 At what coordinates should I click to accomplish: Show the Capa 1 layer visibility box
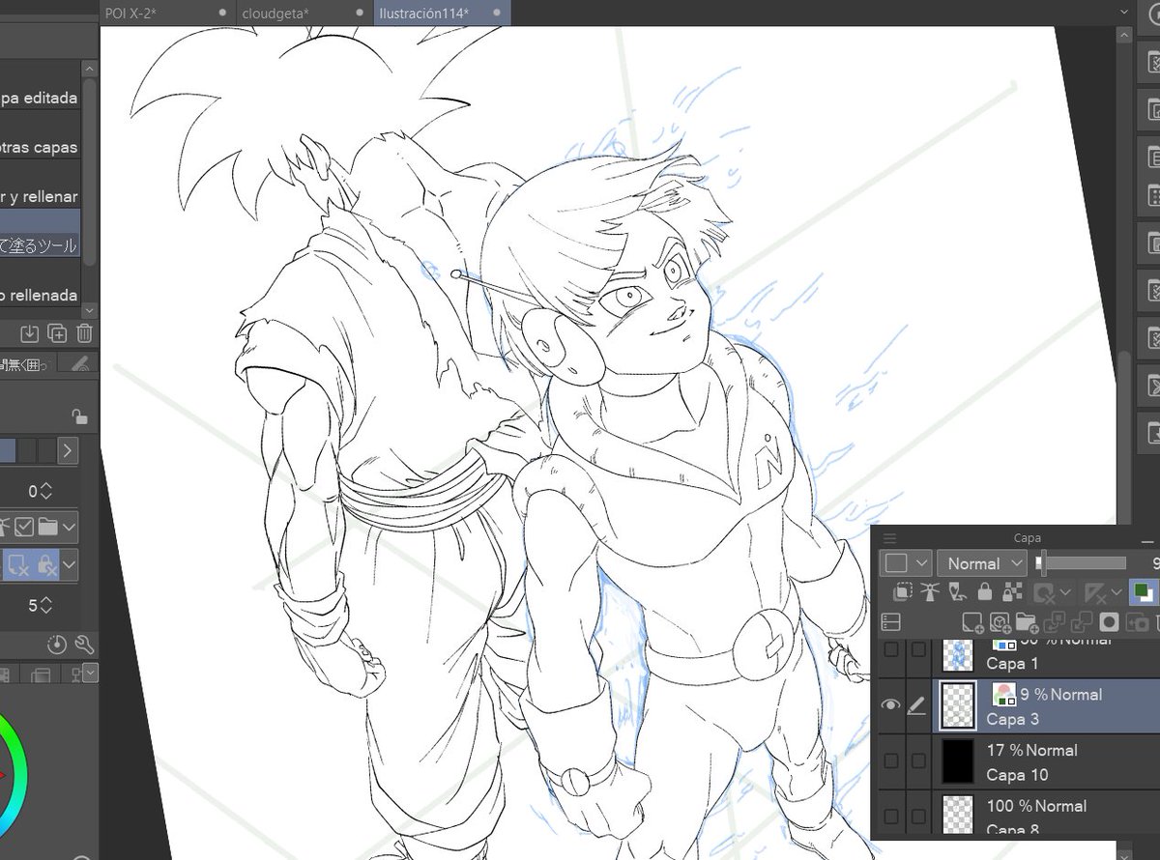(891, 649)
